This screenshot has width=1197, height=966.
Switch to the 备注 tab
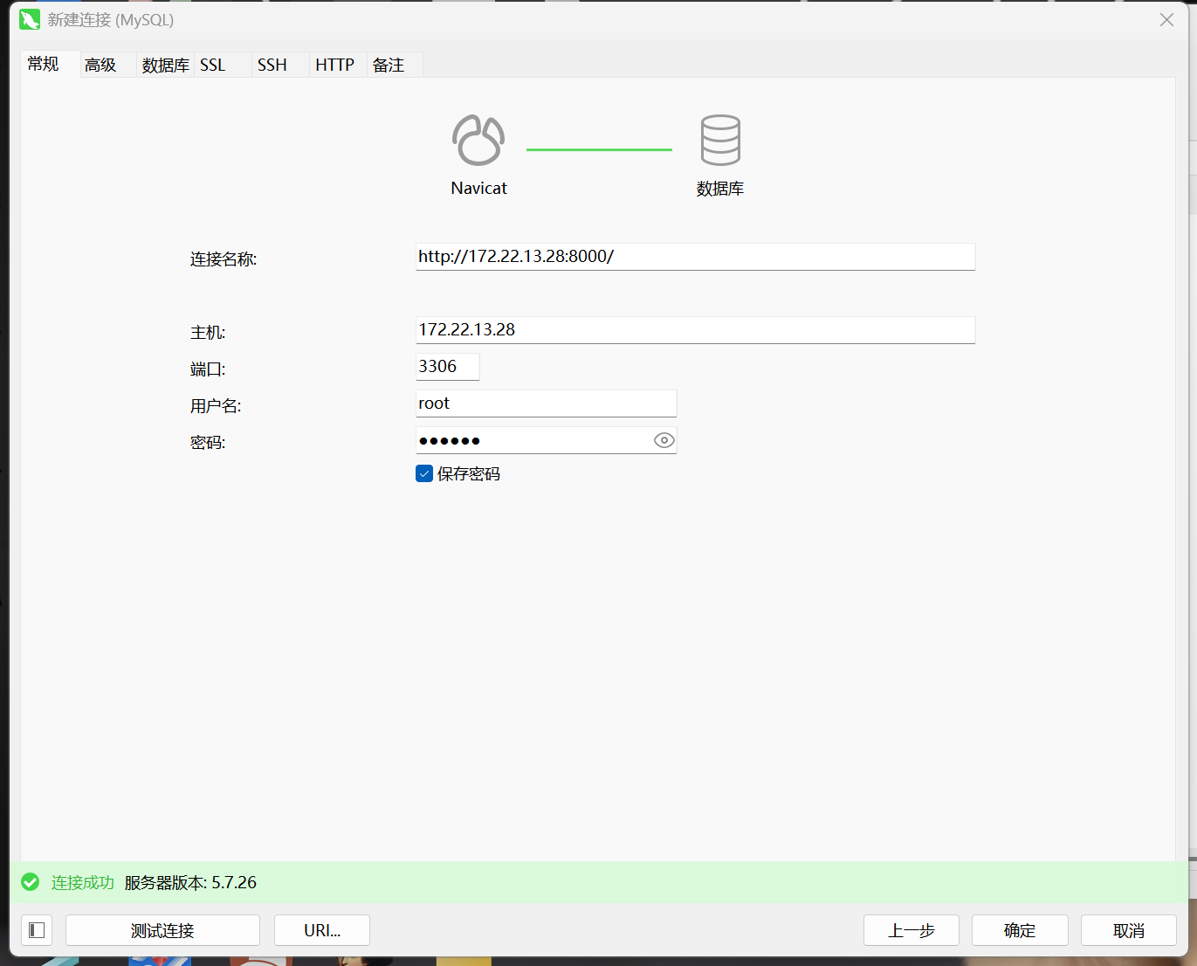(x=389, y=65)
